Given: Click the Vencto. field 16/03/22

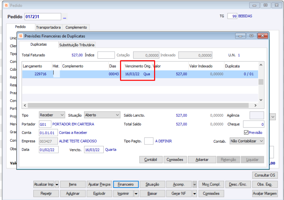Looking at the screenshot, I should tap(94, 150).
